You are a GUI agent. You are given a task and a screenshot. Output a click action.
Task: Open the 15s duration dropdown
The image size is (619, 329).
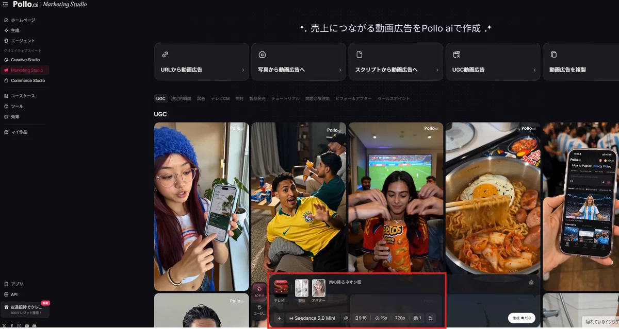point(381,318)
